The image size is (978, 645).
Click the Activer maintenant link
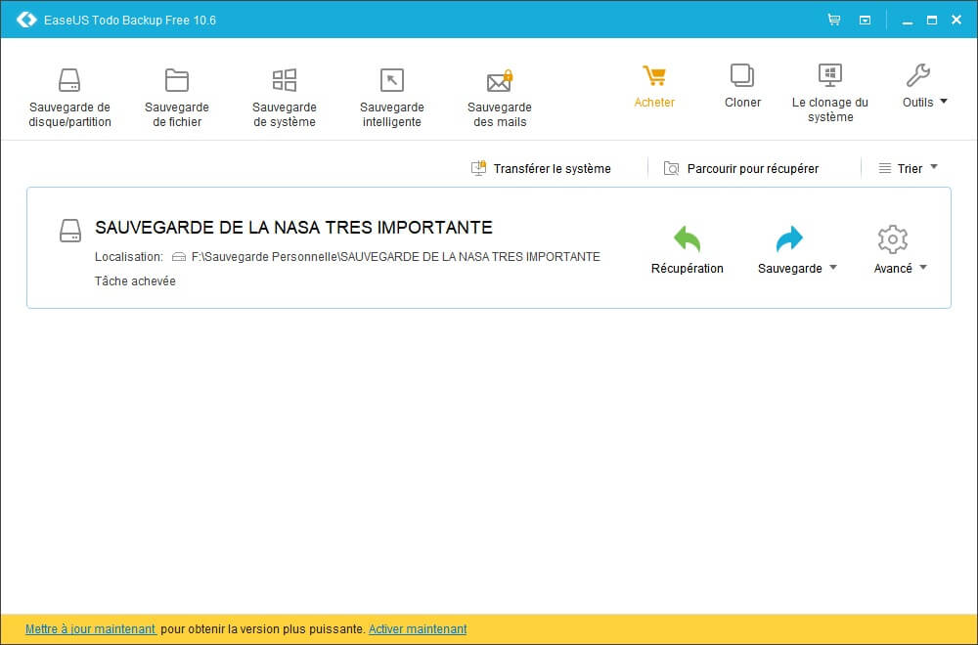[x=418, y=629]
